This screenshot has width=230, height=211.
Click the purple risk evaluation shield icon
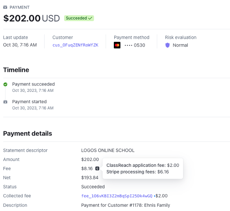coord(167,45)
